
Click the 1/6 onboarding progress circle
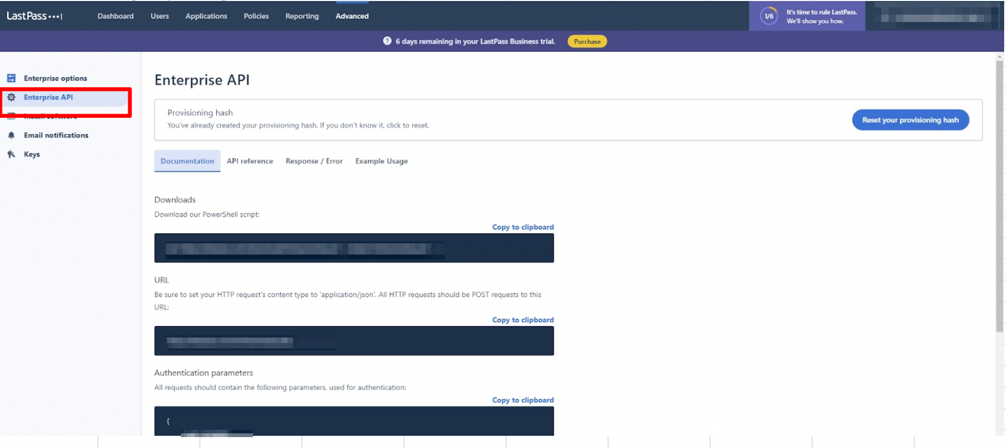pyautogui.click(x=769, y=16)
